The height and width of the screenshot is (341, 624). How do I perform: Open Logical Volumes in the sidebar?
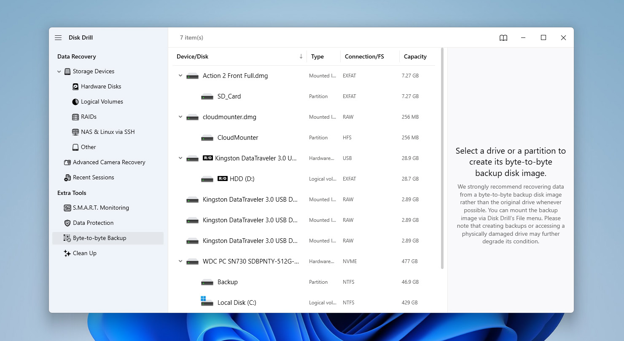(x=75, y=101)
